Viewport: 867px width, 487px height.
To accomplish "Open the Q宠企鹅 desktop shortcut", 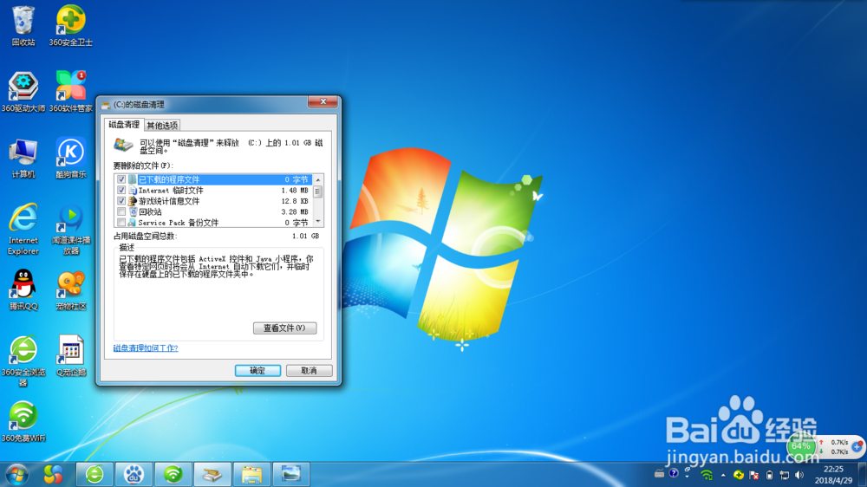I will point(71,355).
